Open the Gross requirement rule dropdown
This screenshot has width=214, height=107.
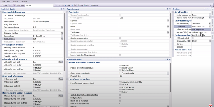[168, 73]
